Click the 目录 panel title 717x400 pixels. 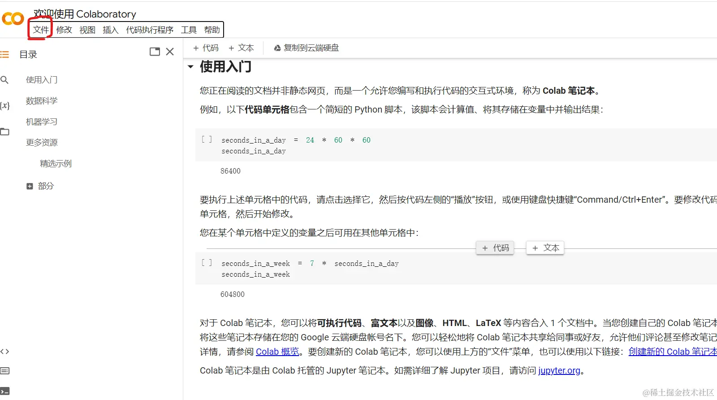pyautogui.click(x=28, y=54)
